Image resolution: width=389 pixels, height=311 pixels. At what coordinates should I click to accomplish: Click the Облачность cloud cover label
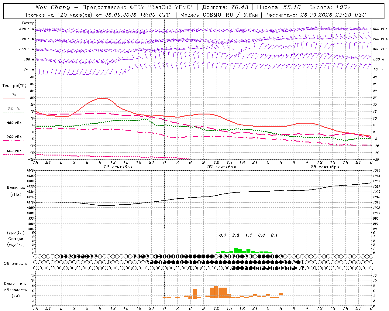point(15,264)
